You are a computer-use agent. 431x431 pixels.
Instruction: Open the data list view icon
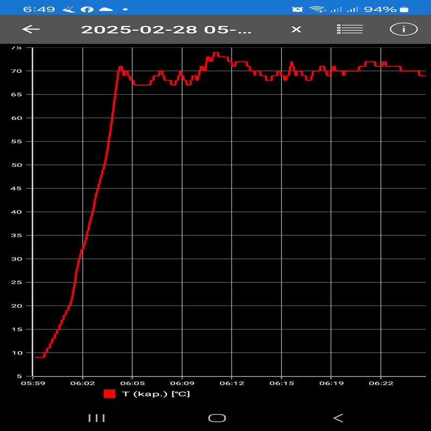[x=350, y=29]
